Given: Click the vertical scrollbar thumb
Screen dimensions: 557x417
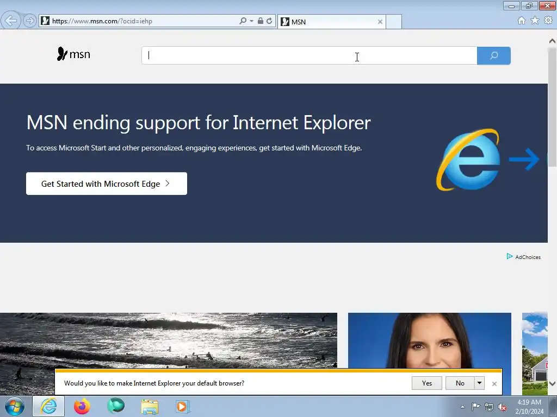Looking at the screenshot, I should click(x=553, y=106).
